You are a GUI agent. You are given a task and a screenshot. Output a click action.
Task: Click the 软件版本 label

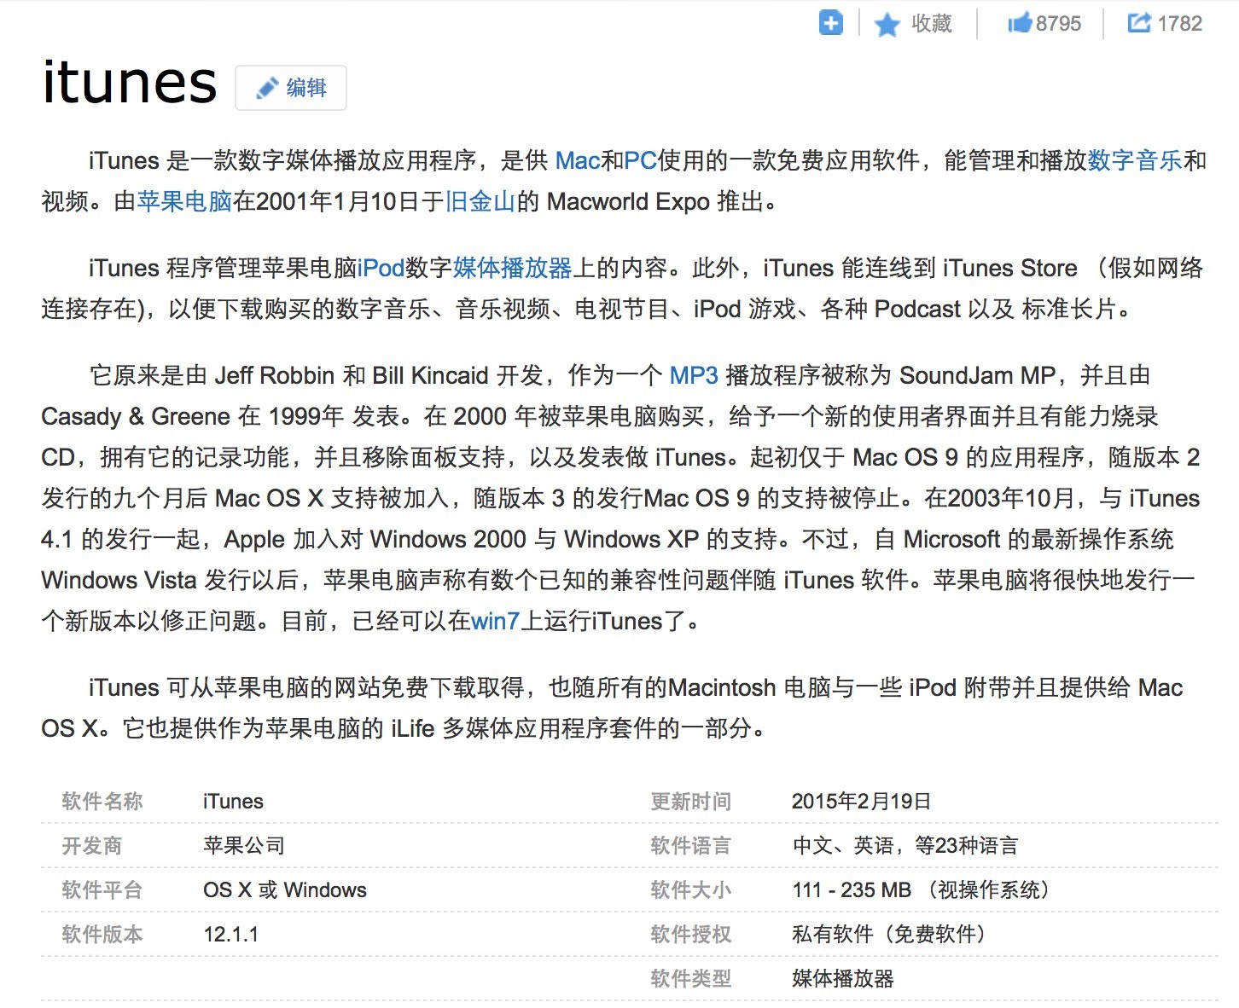pos(102,934)
